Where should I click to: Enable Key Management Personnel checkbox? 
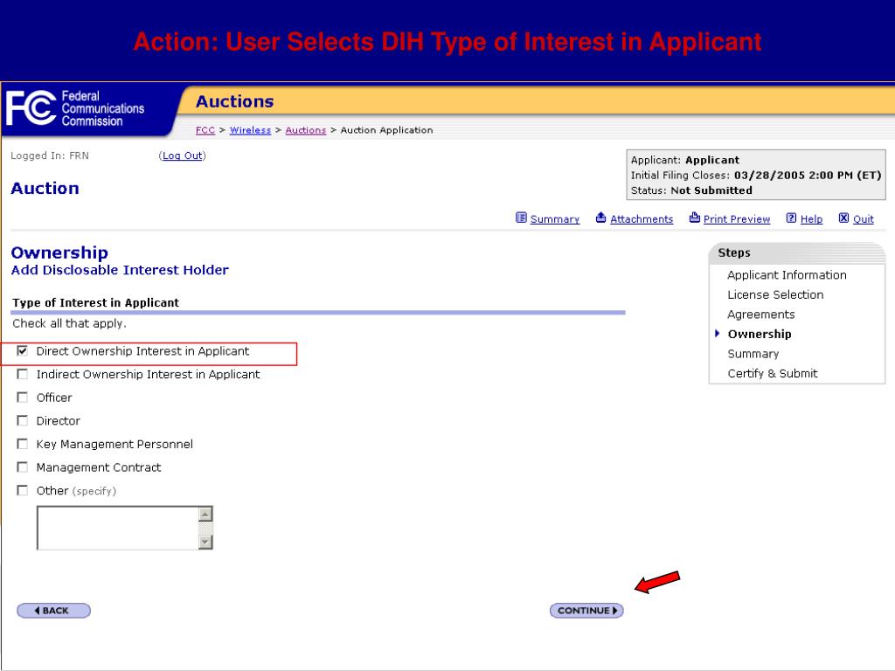22,444
